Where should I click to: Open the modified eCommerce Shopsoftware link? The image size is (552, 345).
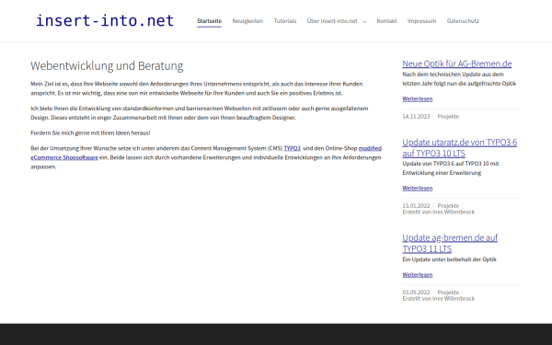[x=64, y=157]
